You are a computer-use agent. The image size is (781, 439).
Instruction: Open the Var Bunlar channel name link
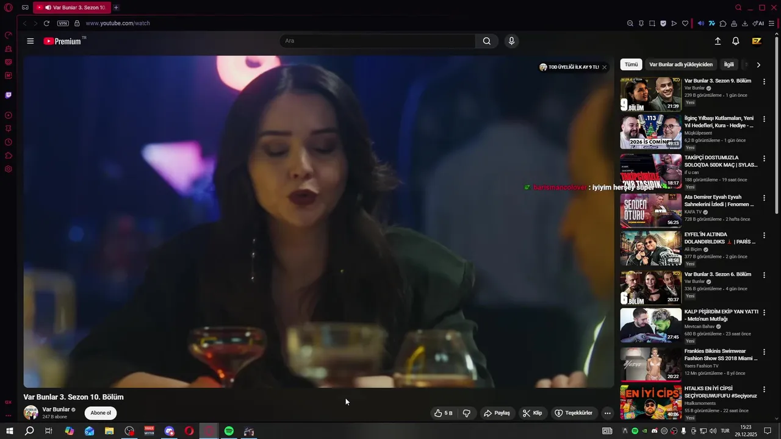click(56, 409)
